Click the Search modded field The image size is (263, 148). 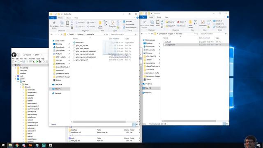click(214, 34)
